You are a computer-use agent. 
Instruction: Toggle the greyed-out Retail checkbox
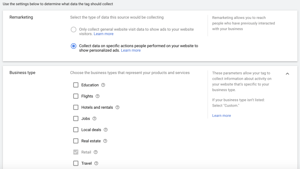76,152
